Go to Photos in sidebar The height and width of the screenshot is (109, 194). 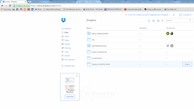[x=67, y=44]
